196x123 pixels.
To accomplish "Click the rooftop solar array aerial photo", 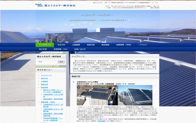I will point(97,95).
